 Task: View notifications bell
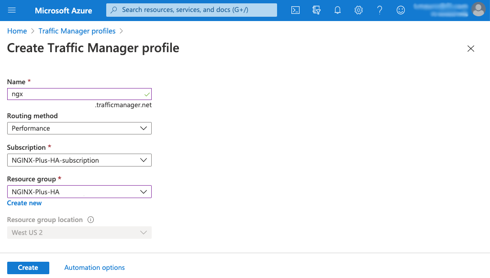337,11
